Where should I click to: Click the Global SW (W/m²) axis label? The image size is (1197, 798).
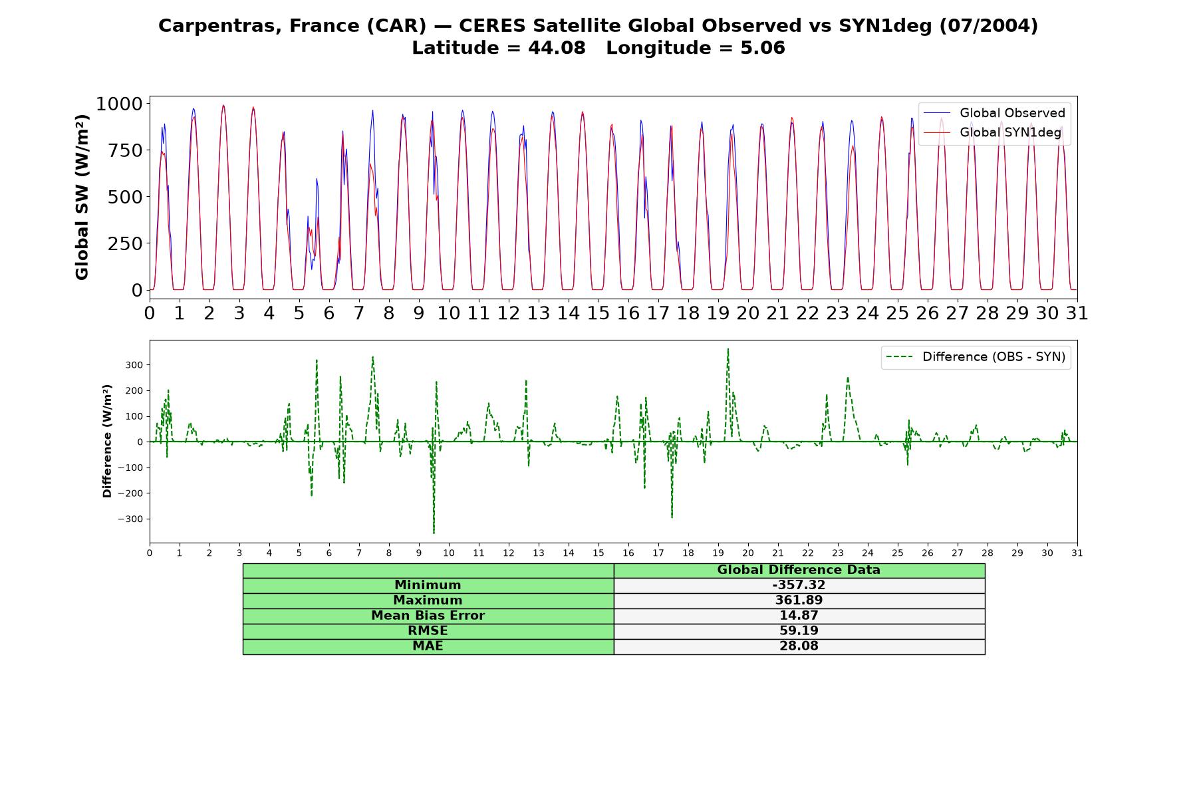(x=82, y=197)
